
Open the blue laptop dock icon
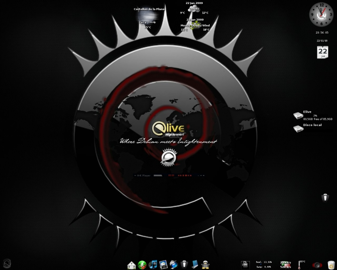pyautogui.click(x=195, y=265)
